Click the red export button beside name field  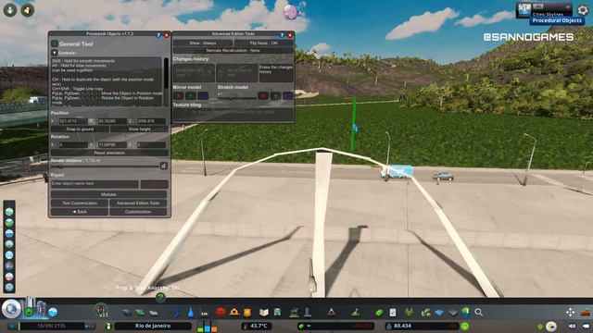154,184
